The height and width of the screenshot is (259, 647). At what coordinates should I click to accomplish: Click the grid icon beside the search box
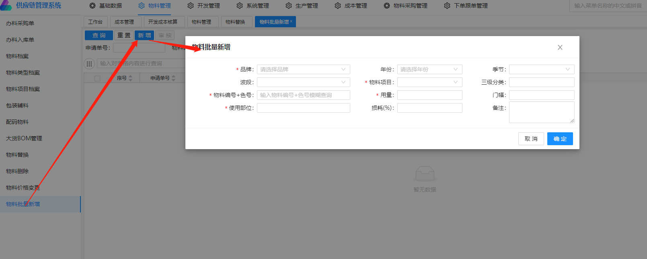pos(89,64)
